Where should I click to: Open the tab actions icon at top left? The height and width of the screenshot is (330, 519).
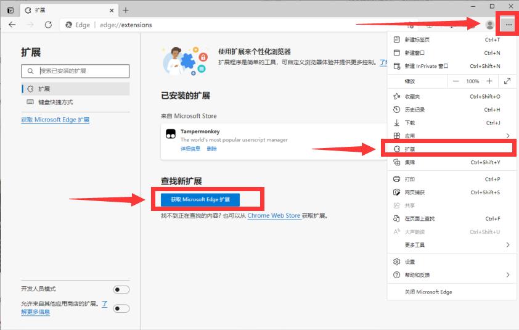pos(10,10)
